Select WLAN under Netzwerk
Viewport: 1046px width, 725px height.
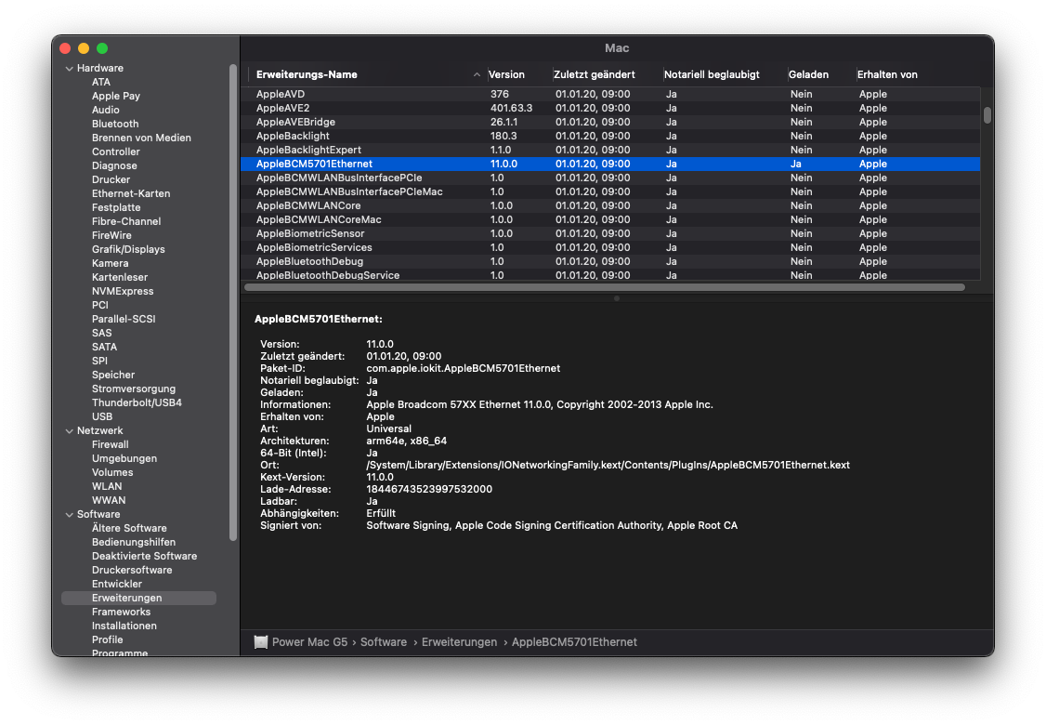[107, 486]
